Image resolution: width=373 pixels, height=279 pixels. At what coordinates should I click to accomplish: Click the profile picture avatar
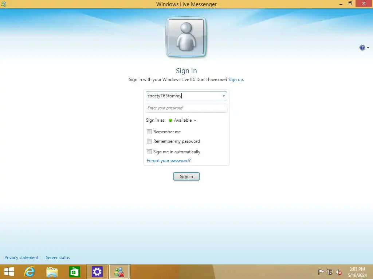186,37
